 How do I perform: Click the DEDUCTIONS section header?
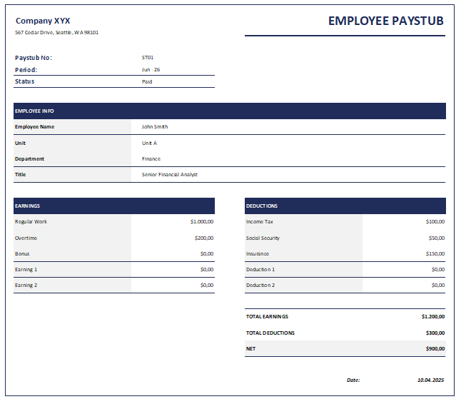pos(345,206)
